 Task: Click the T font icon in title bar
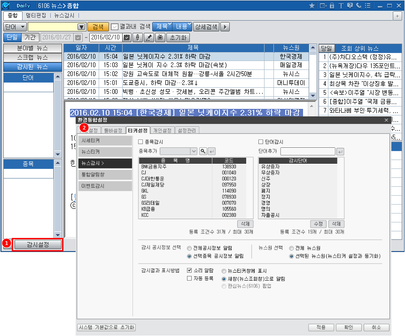tap(341, 6)
